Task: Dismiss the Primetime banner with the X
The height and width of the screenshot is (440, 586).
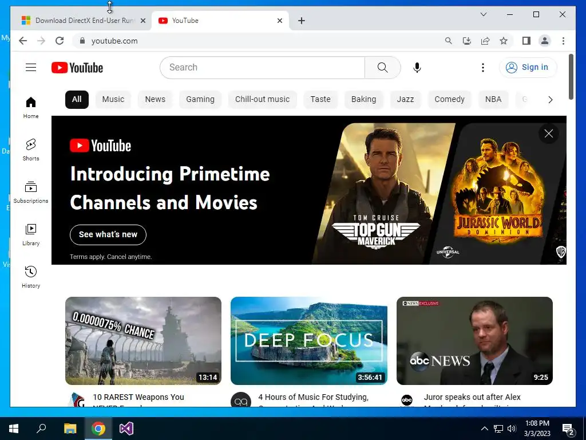Action: tap(549, 133)
